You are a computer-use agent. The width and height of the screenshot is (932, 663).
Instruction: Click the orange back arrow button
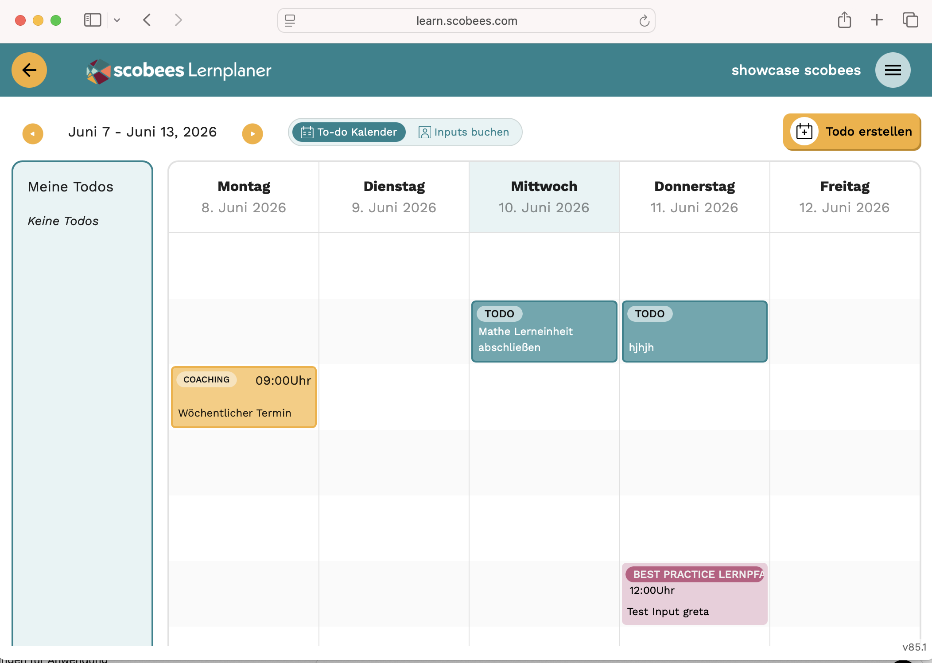click(29, 70)
